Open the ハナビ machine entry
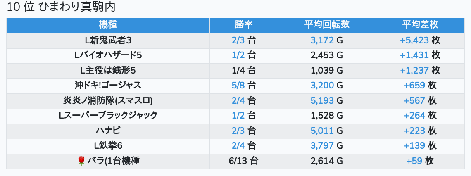Image resolution: width=471 pixels, height=176 pixels. pos(108,131)
